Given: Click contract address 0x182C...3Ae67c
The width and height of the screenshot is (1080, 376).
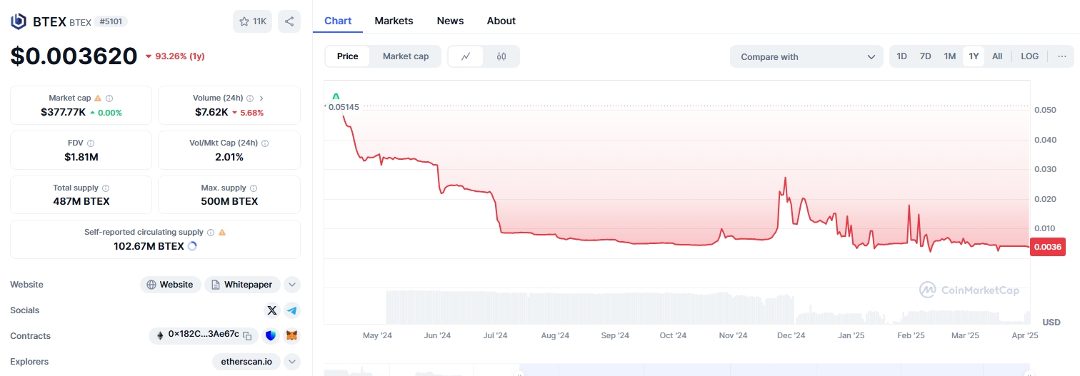Looking at the screenshot, I should (204, 335).
